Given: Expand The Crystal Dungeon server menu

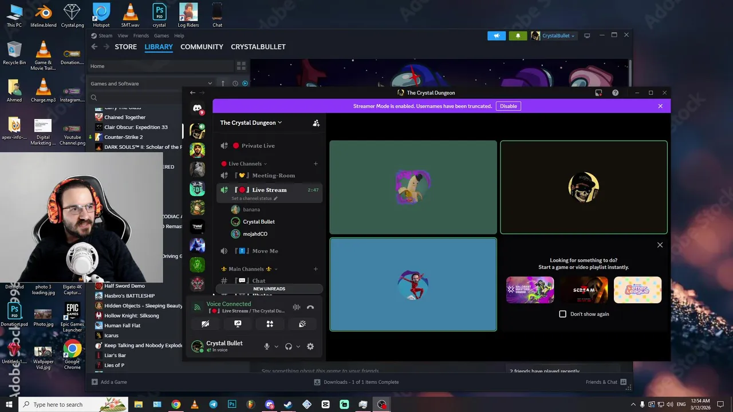Looking at the screenshot, I should tap(251, 122).
